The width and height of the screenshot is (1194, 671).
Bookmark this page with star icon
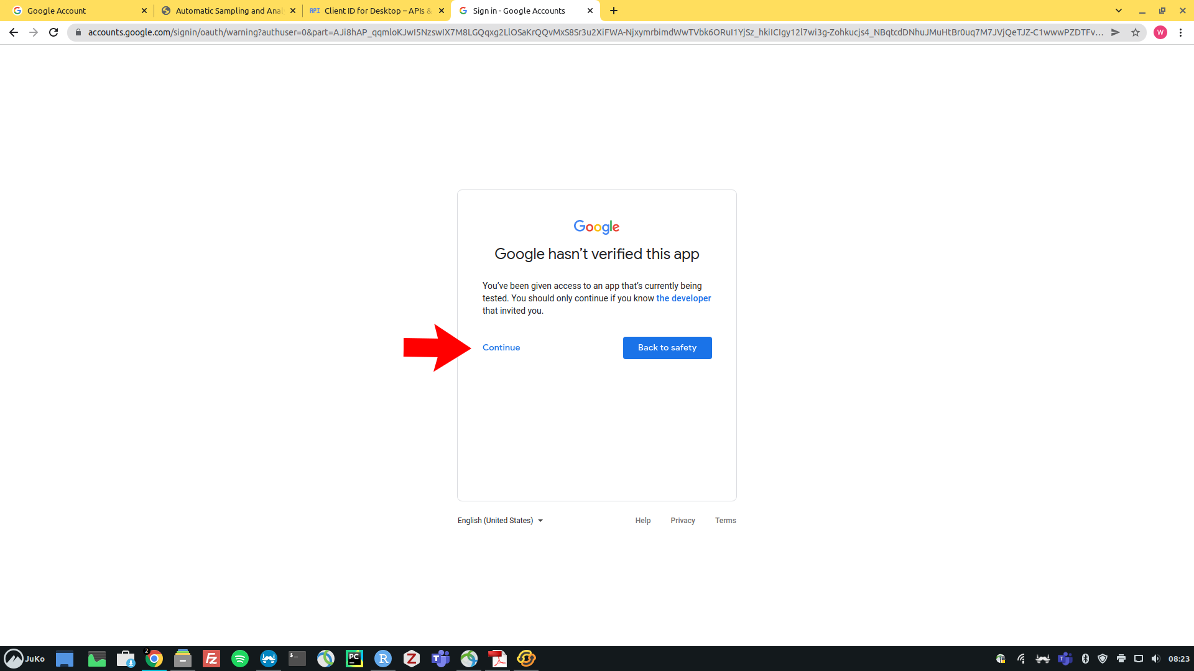(1136, 32)
